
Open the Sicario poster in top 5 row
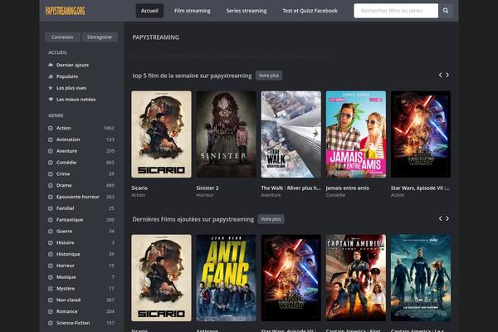[x=161, y=134]
